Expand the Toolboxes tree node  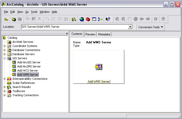(x=4, y=91)
